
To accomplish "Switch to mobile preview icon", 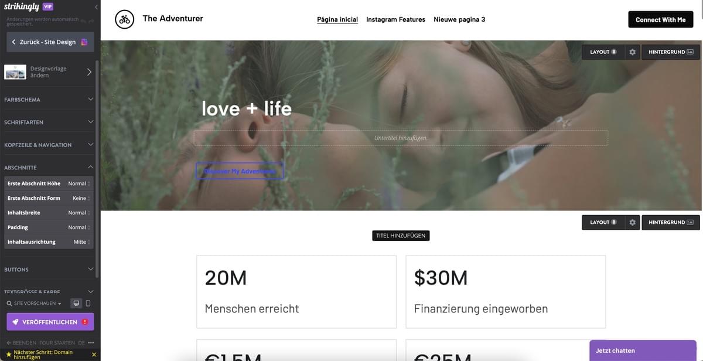I will (88, 304).
